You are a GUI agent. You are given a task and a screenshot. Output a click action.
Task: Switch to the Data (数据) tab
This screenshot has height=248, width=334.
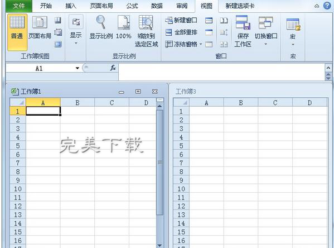157,6
